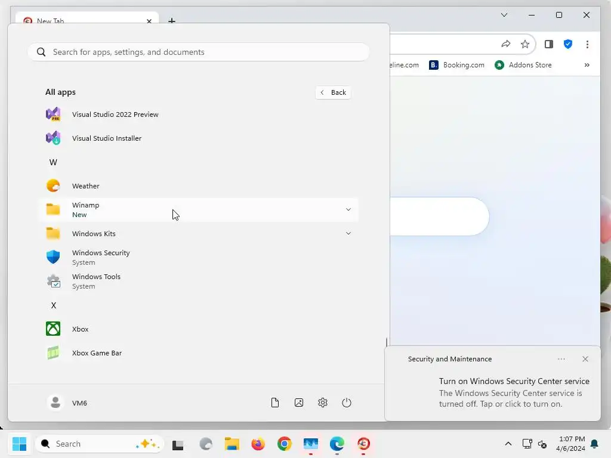The width and height of the screenshot is (611, 458).
Task: Open Visual Studio 2022 Preview app icon
Action: (x=53, y=114)
